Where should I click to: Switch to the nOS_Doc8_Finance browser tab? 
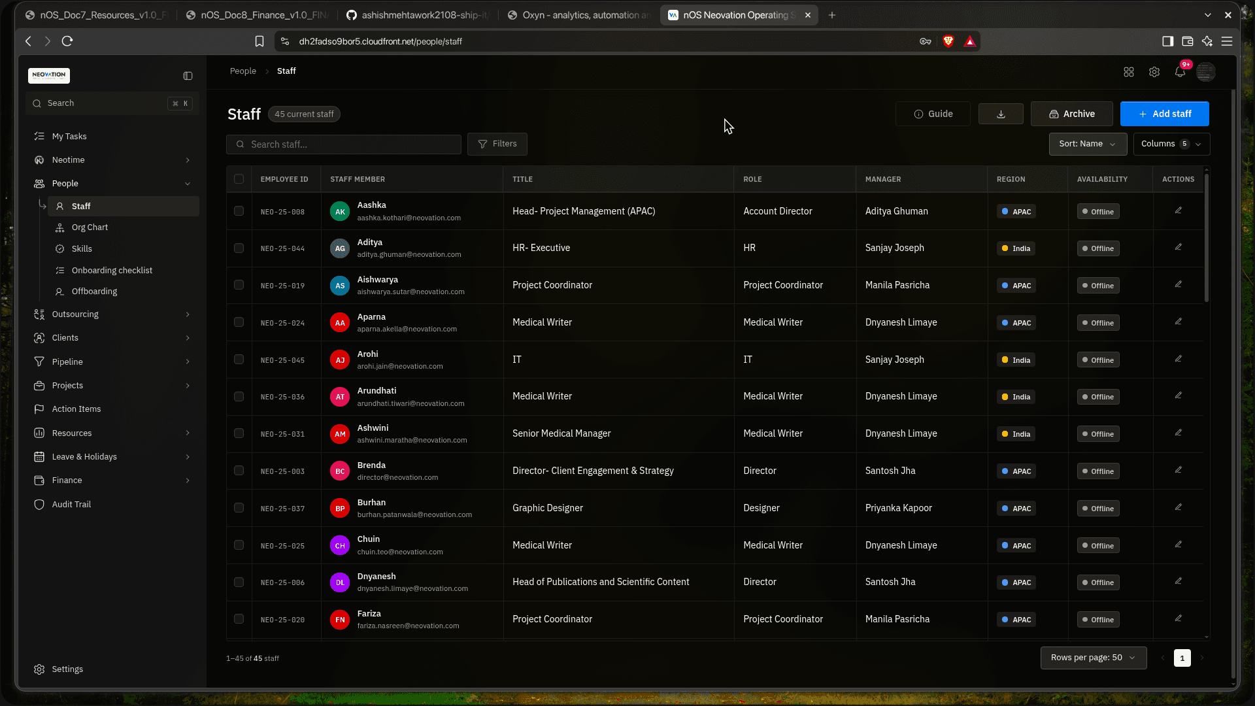[256, 15]
